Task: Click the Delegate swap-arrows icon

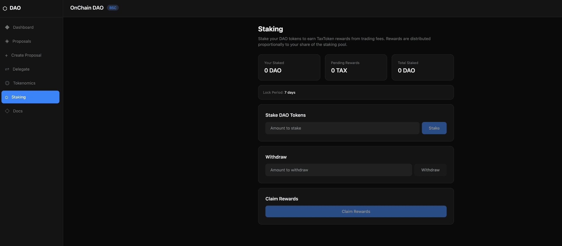Action: point(7,69)
